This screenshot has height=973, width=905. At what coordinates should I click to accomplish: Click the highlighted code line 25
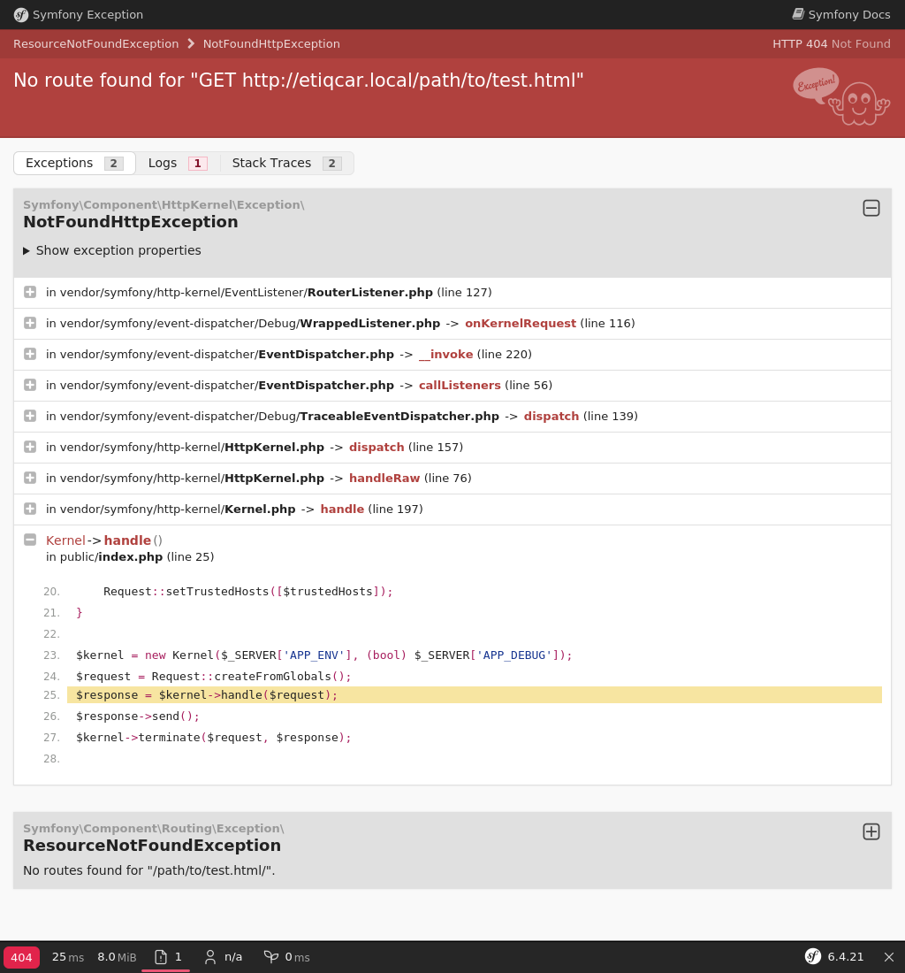click(x=475, y=695)
